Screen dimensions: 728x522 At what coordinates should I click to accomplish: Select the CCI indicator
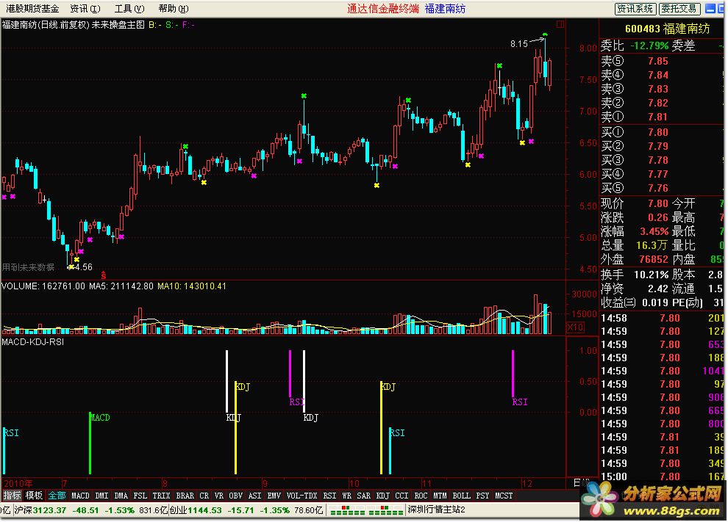pyautogui.click(x=402, y=496)
